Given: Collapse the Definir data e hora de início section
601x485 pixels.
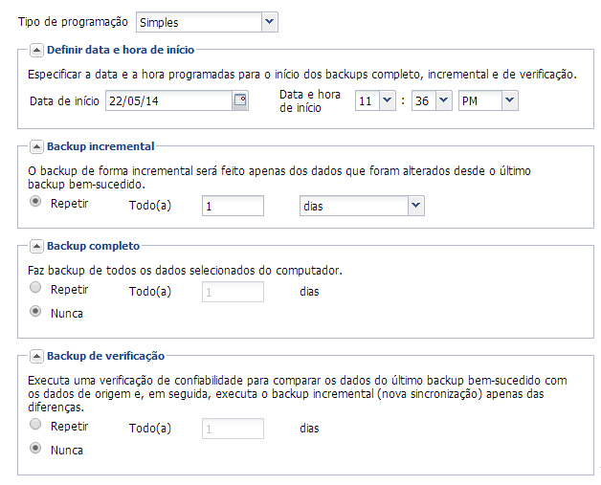Looking at the screenshot, I should [x=36, y=50].
